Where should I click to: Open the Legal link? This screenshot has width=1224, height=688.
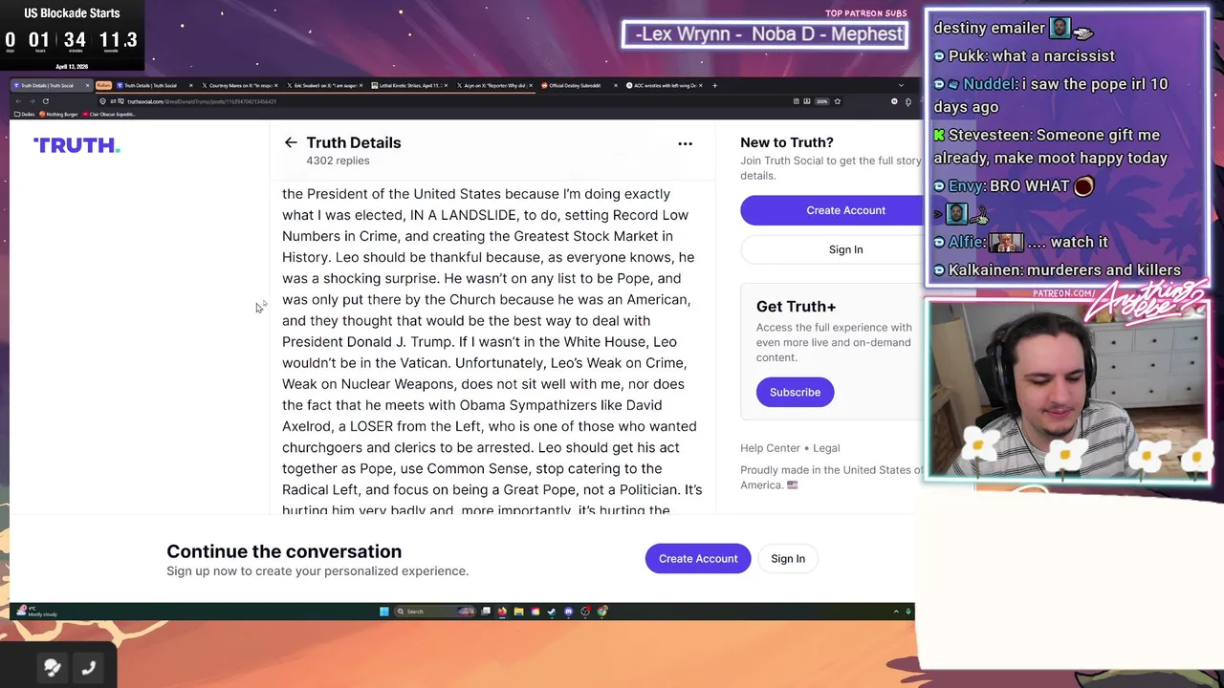click(x=826, y=447)
